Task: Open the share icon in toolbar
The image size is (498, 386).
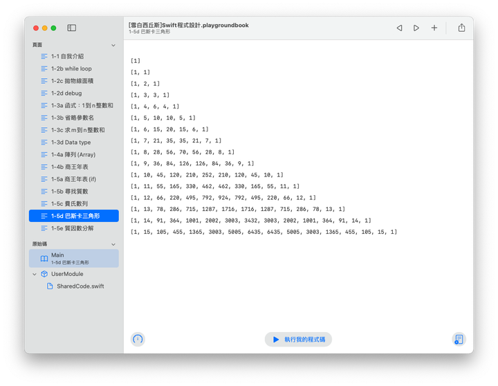Action: [x=461, y=28]
